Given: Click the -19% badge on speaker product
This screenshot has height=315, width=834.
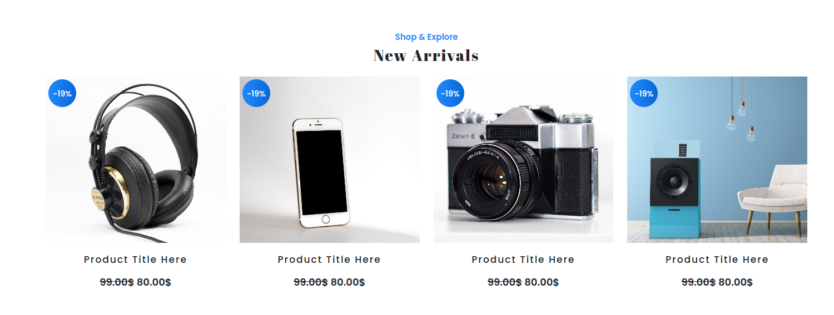Looking at the screenshot, I should click(644, 93).
